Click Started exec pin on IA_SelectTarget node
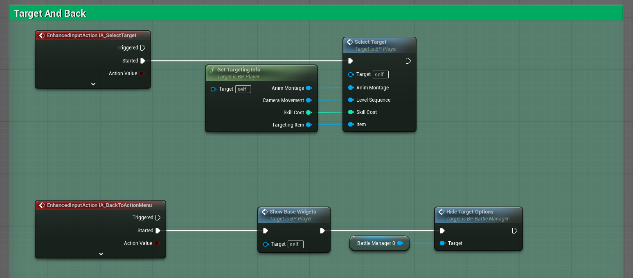 point(143,61)
